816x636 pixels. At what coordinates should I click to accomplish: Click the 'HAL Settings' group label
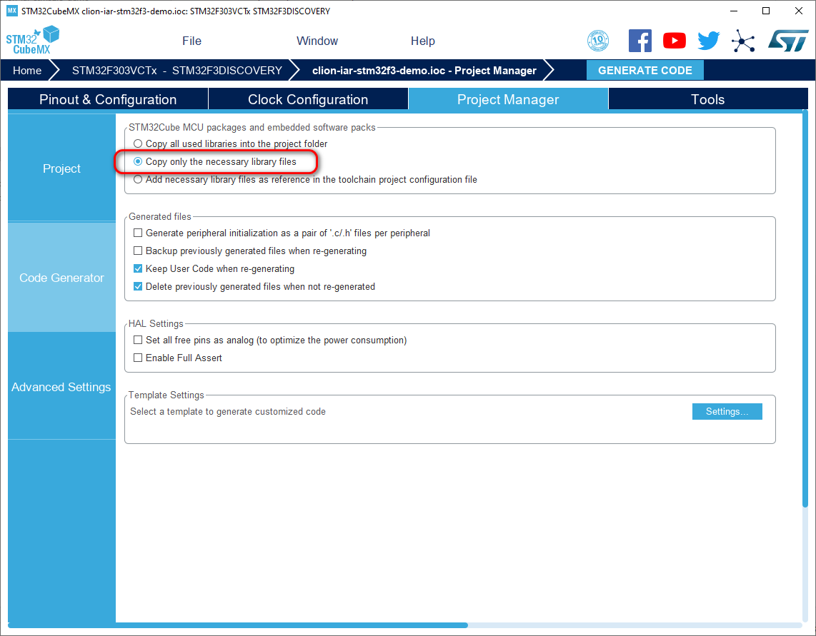click(156, 323)
